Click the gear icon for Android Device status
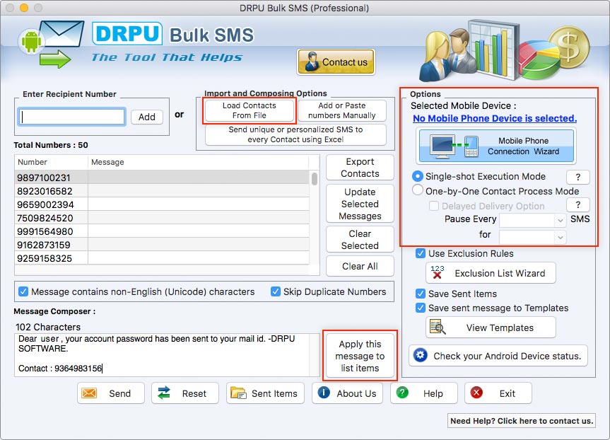Image resolution: width=610 pixels, height=440 pixels. 420,355
